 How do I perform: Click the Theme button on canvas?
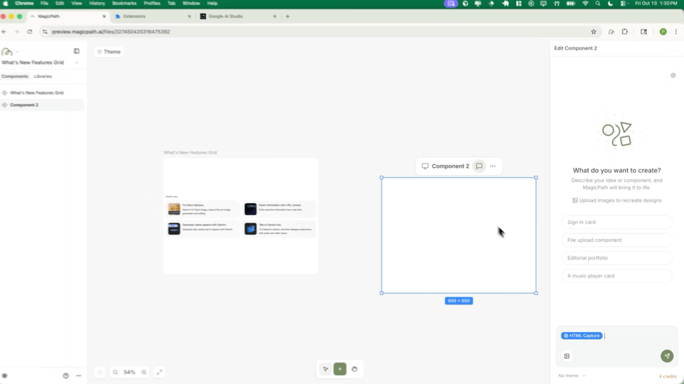pyautogui.click(x=108, y=52)
